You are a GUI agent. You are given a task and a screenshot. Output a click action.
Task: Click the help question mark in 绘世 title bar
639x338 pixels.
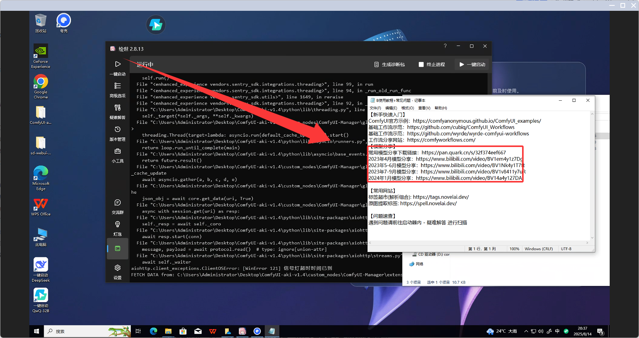[445, 46]
